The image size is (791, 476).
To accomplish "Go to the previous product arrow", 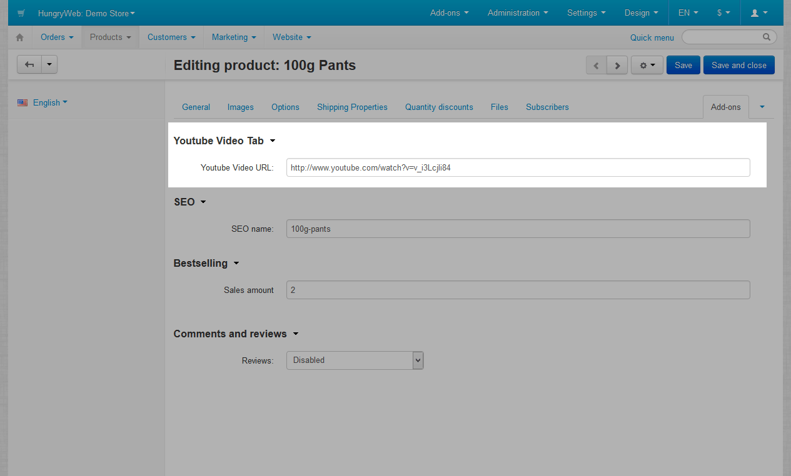I will tap(596, 65).
